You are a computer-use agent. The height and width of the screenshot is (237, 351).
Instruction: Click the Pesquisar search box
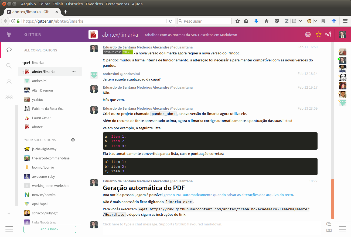(x=204, y=21)
